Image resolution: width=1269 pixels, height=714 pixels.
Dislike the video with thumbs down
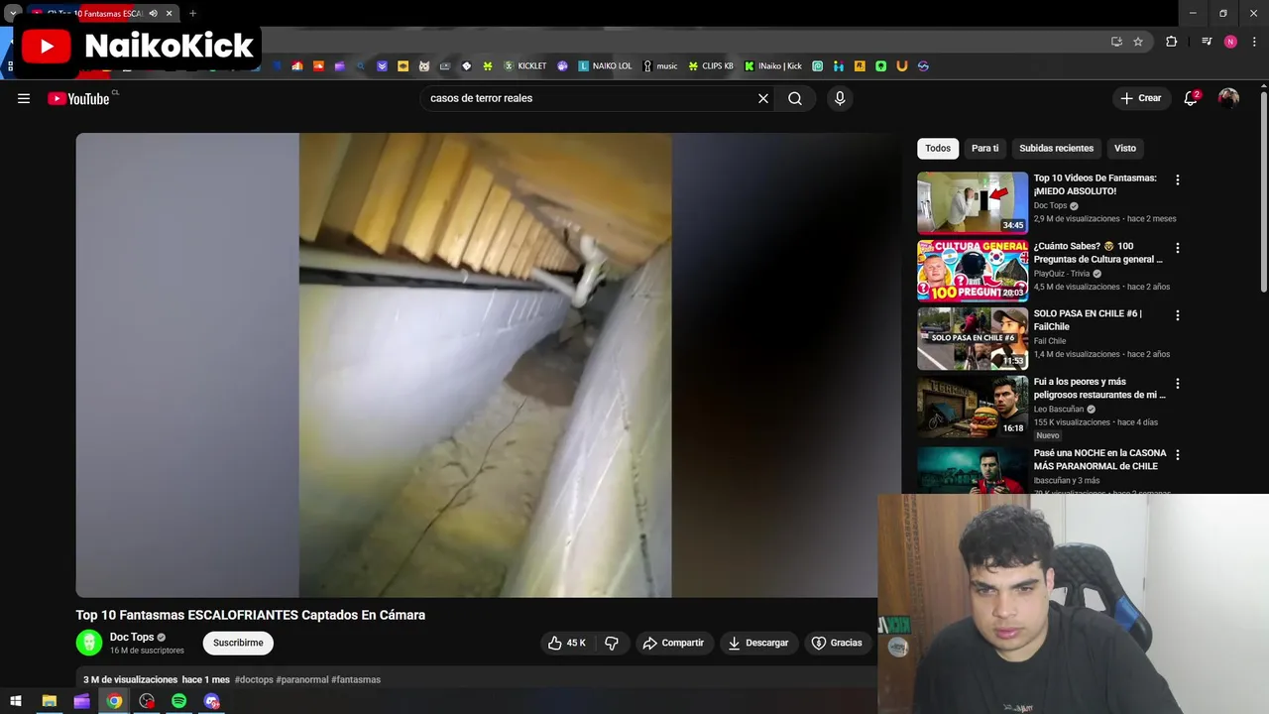click(x=612, y=643)
